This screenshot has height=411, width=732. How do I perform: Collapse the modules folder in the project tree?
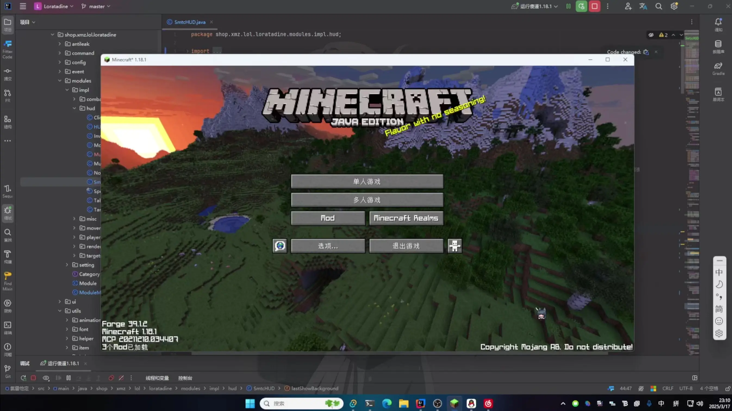click(x=60, y=81)
